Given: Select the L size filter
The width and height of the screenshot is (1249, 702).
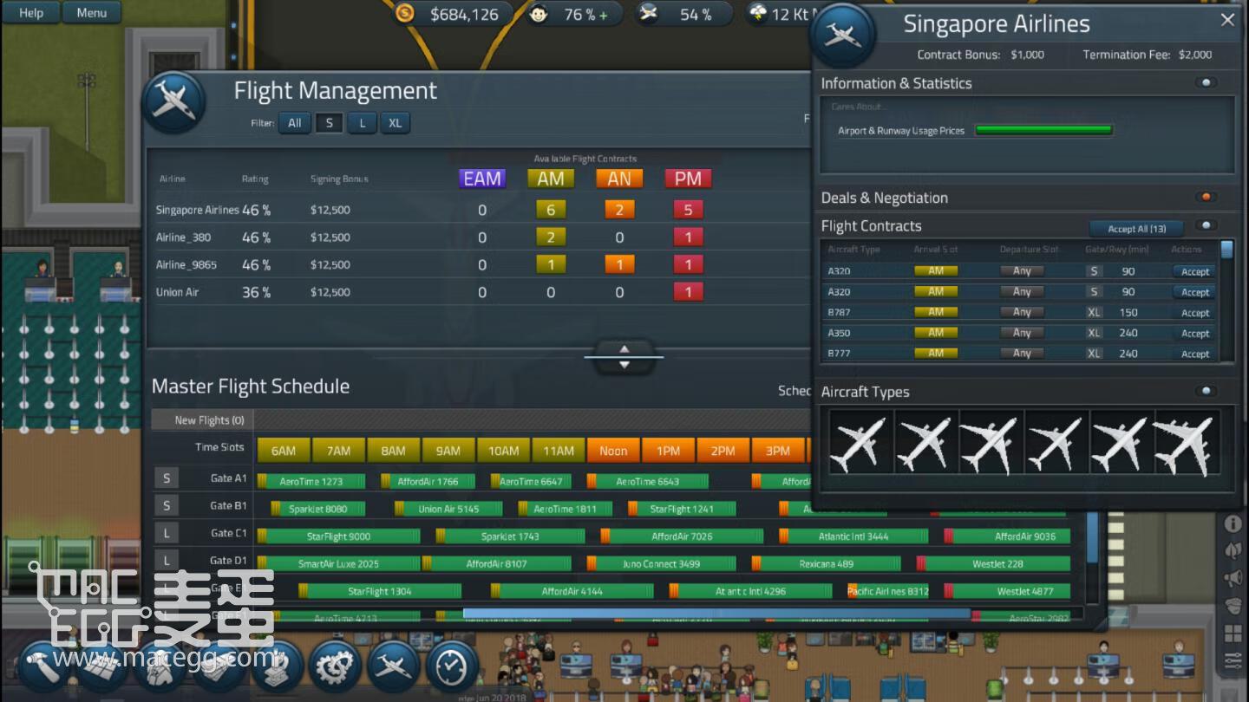Looking at the screenshot, I should click(363, 123).
